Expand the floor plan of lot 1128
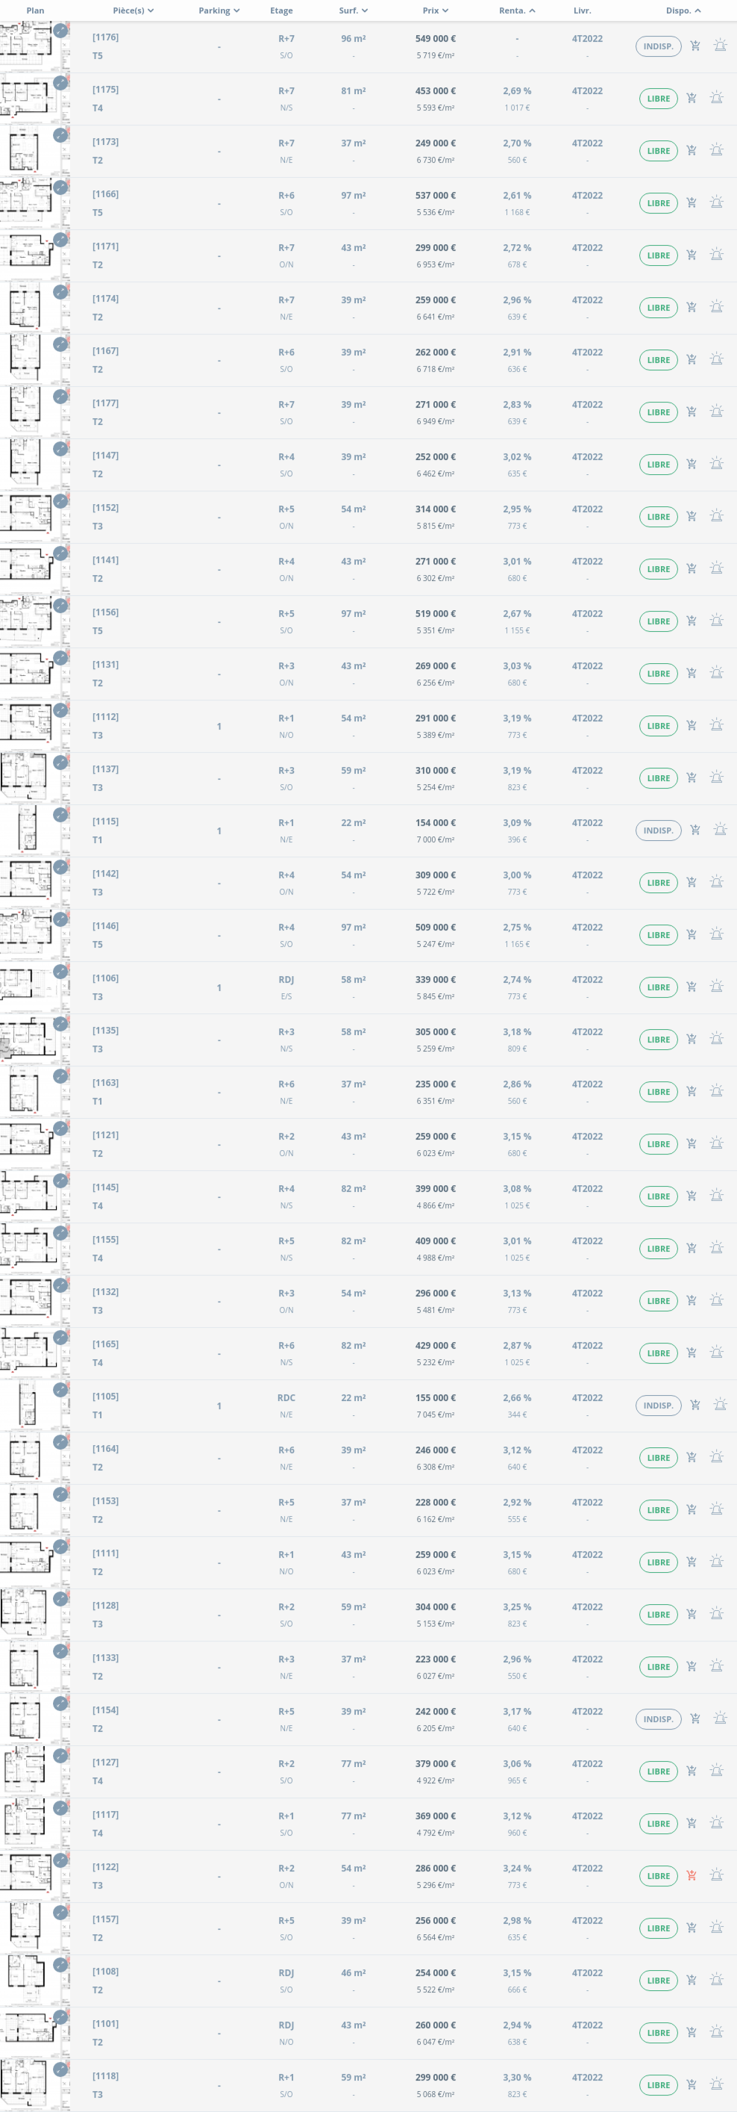 click(60, 1599)
